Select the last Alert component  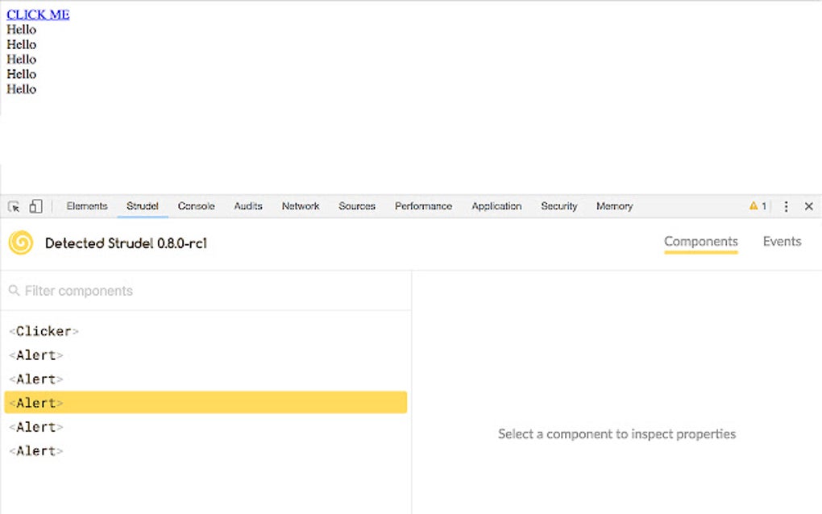tap(36, 450)
